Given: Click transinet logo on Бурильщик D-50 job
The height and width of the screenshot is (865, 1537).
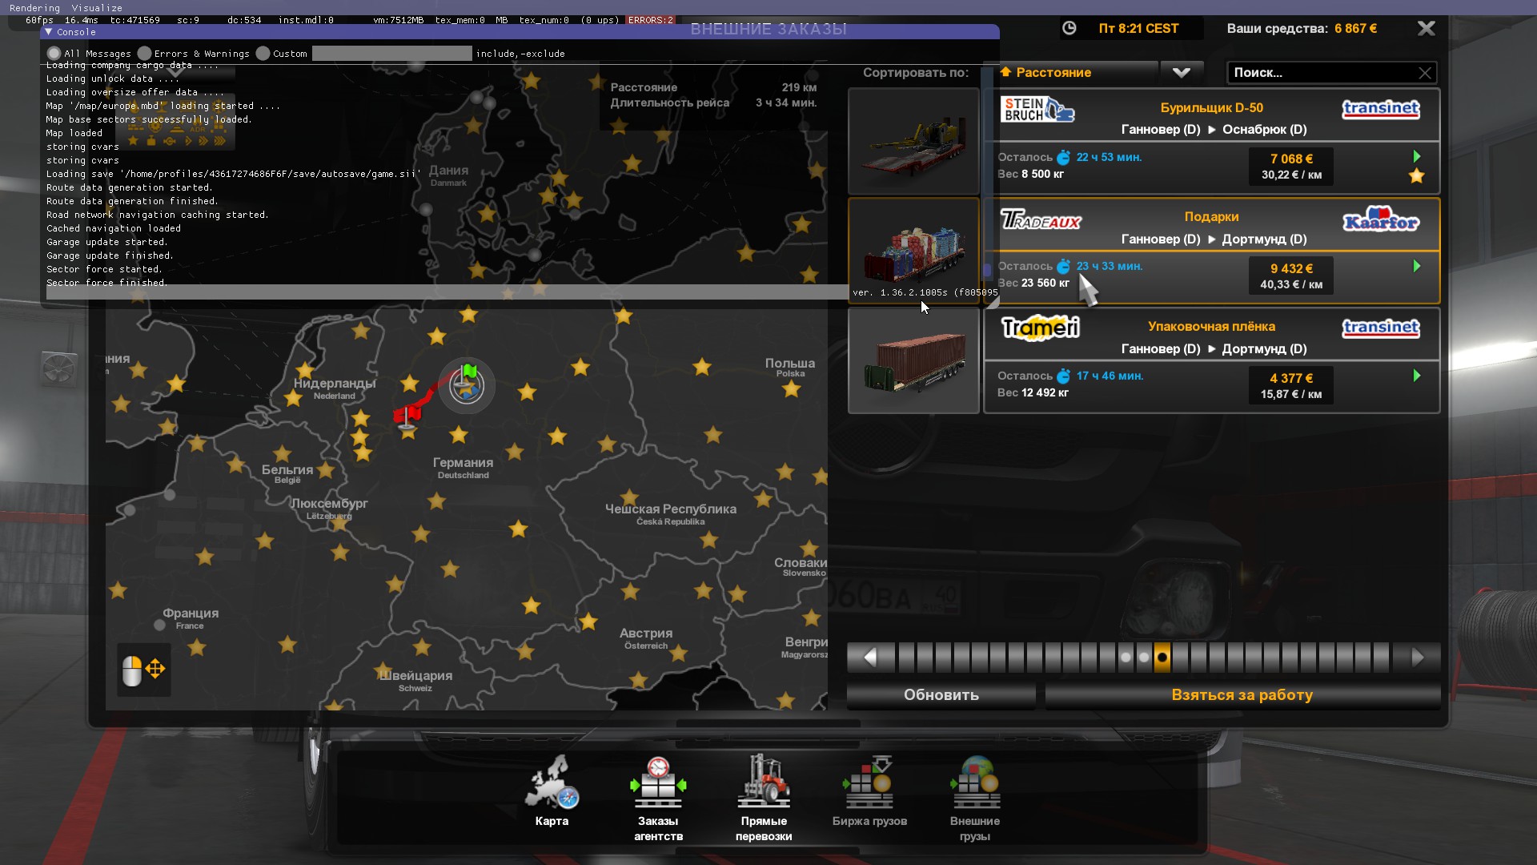Looking at the screenshot, I should (1381, 109).
